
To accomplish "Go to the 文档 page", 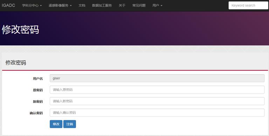I will (x=82, y=6).
